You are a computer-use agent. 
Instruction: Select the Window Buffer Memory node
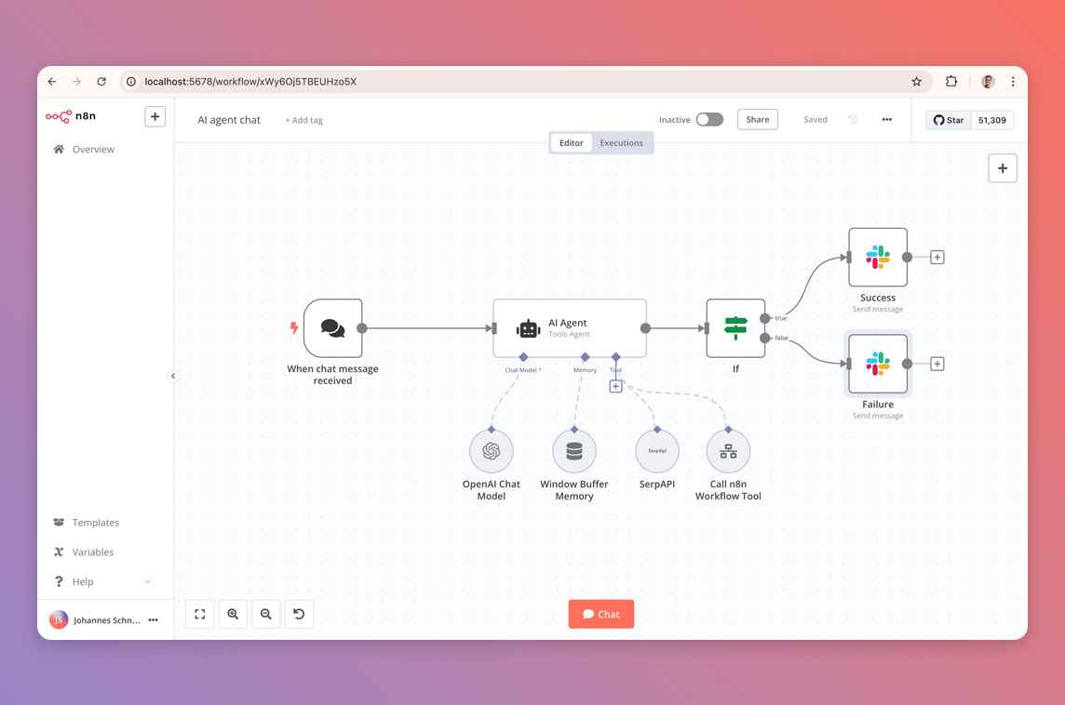(x=574, y=451)
